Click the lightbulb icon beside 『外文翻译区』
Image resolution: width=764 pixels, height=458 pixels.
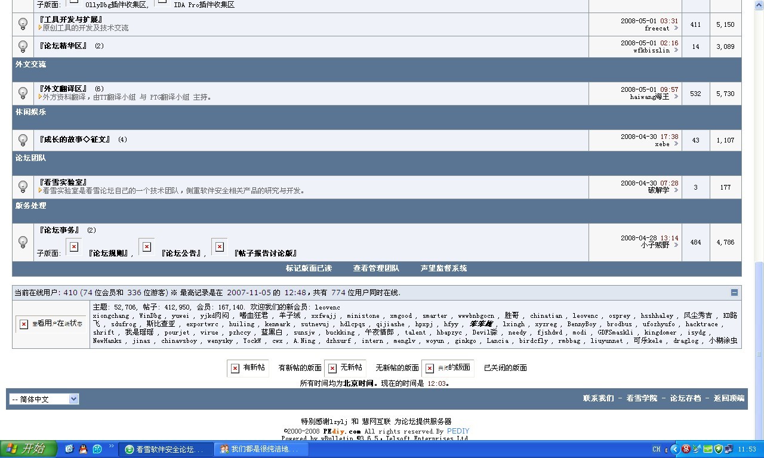pyautogui.click(x=23, y=93)
